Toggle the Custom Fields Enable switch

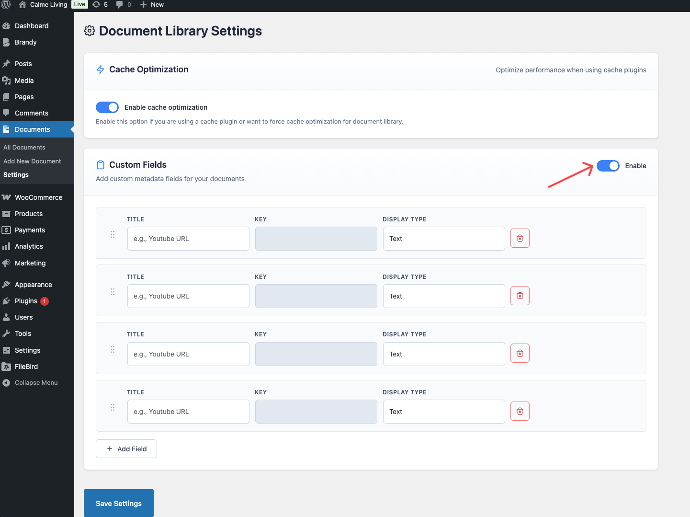pyautogui.click(x=608, y=166)
